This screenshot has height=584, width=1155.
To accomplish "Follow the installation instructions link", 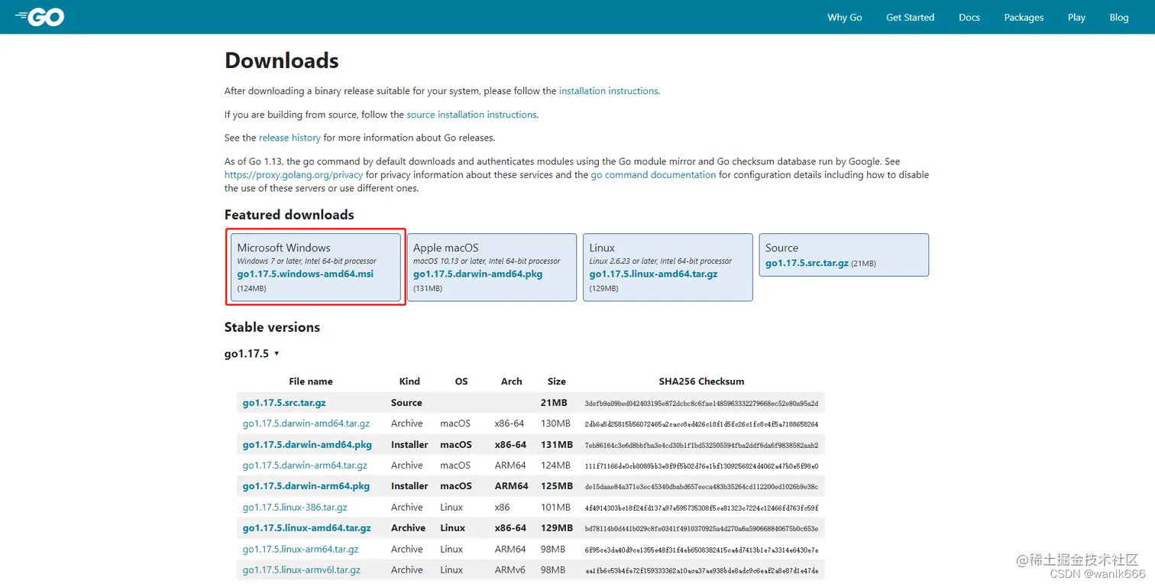I will click(x=608, y=91).
